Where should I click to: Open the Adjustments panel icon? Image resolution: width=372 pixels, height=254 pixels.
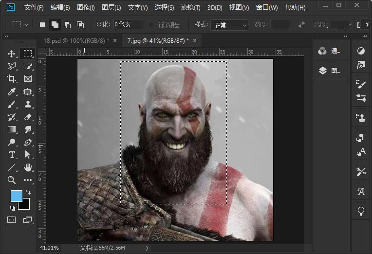[x=361, y=51]
